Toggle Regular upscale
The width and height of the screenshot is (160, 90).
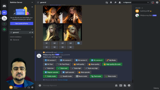[x=51, y=72]
